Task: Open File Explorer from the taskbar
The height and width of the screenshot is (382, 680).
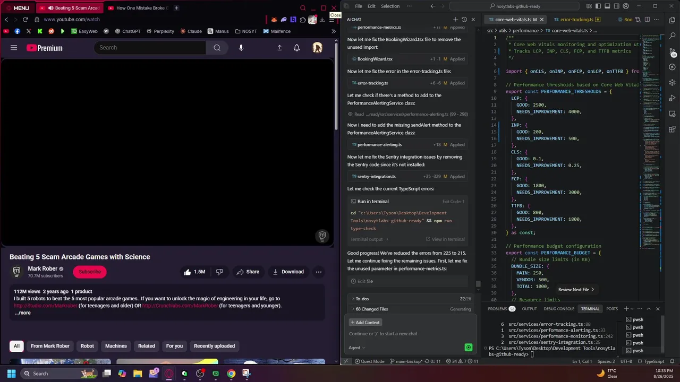Action: (138, 374)
